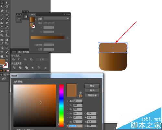Click the Unite shape mode icon

pyautogui.click(x=13, y=59)
